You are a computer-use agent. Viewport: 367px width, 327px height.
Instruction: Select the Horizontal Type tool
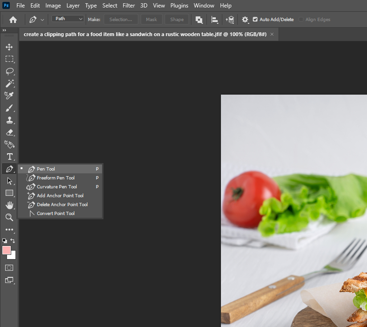(9, 156)
